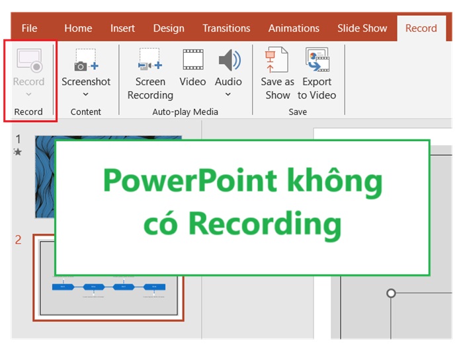Choose Save as Show
This screenshot has height=348, width=463.
(277, 74)
